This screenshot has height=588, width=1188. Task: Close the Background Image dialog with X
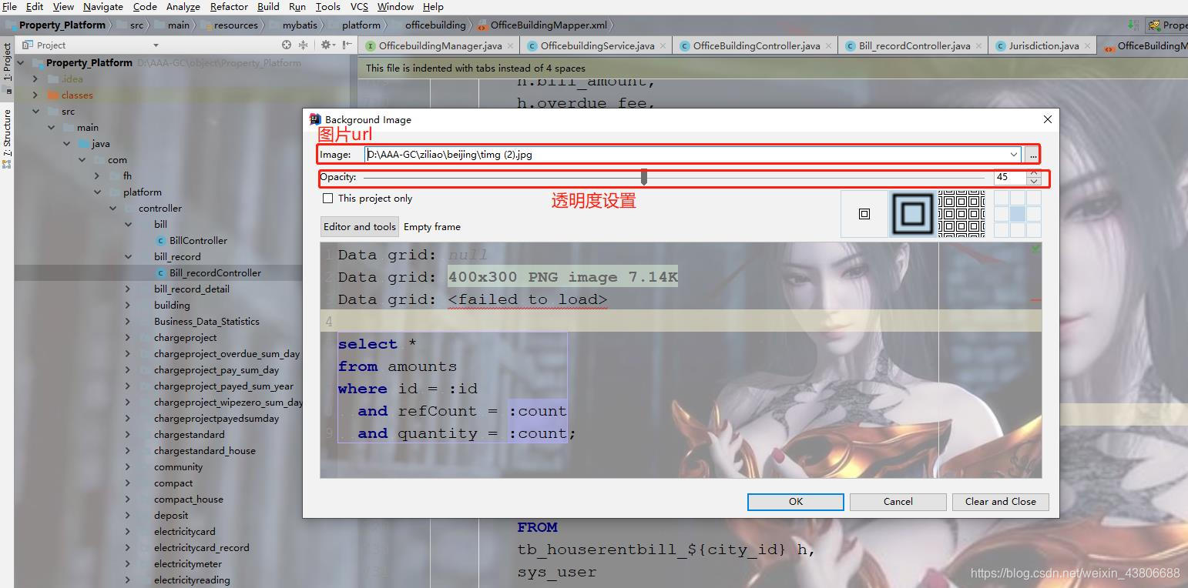pyautogui.click(x=1047, y=119)
